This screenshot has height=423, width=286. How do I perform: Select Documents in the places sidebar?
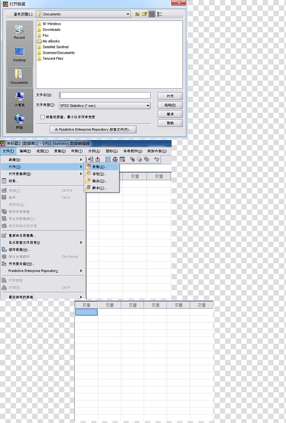click(x=19, y=77)
